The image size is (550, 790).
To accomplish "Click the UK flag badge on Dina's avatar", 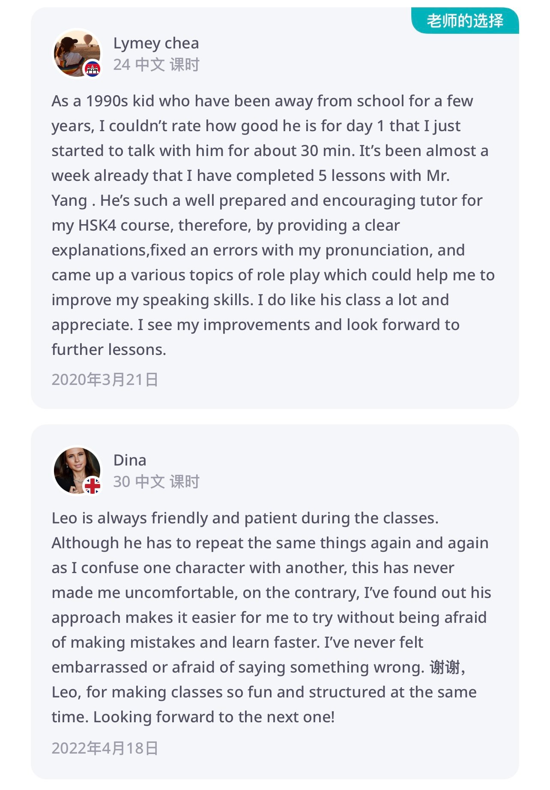I will [92, 486].
